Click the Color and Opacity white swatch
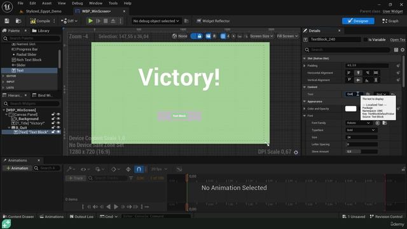 click(350, 109)
